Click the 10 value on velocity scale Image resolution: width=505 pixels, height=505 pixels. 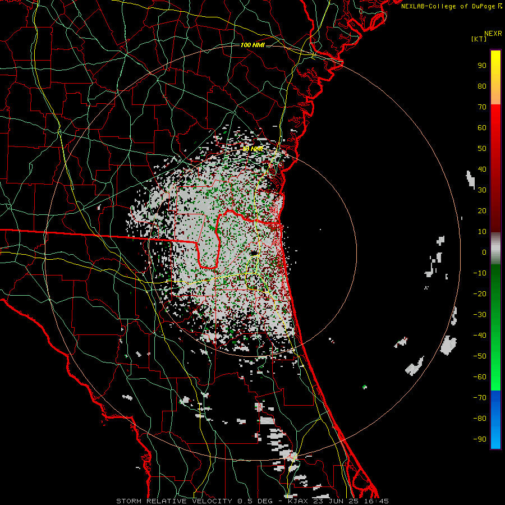(x=482, y=232)
